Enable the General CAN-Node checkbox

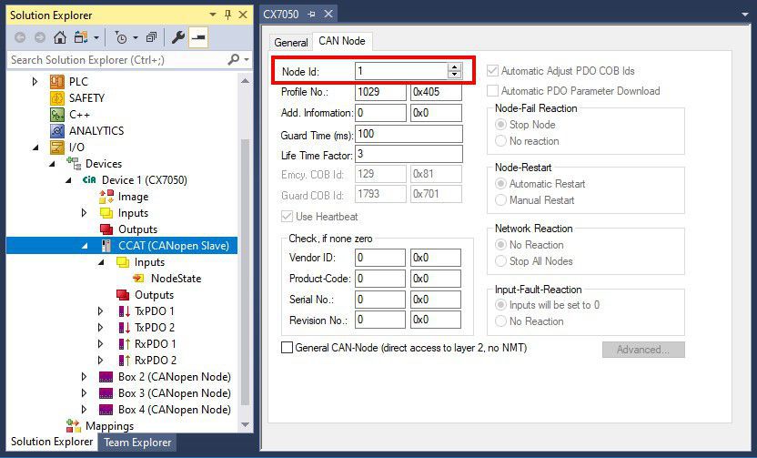tap(287, 347)
